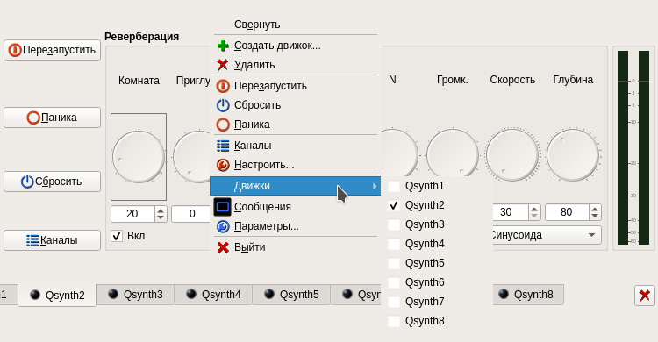Increase the Комната value with up arrow
658x342 pixels.
click(x=161, y=210)
